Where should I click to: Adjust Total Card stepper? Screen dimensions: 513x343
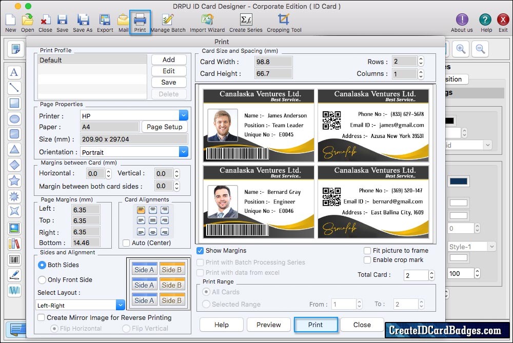pyautogui.click(x=431, y=275)
